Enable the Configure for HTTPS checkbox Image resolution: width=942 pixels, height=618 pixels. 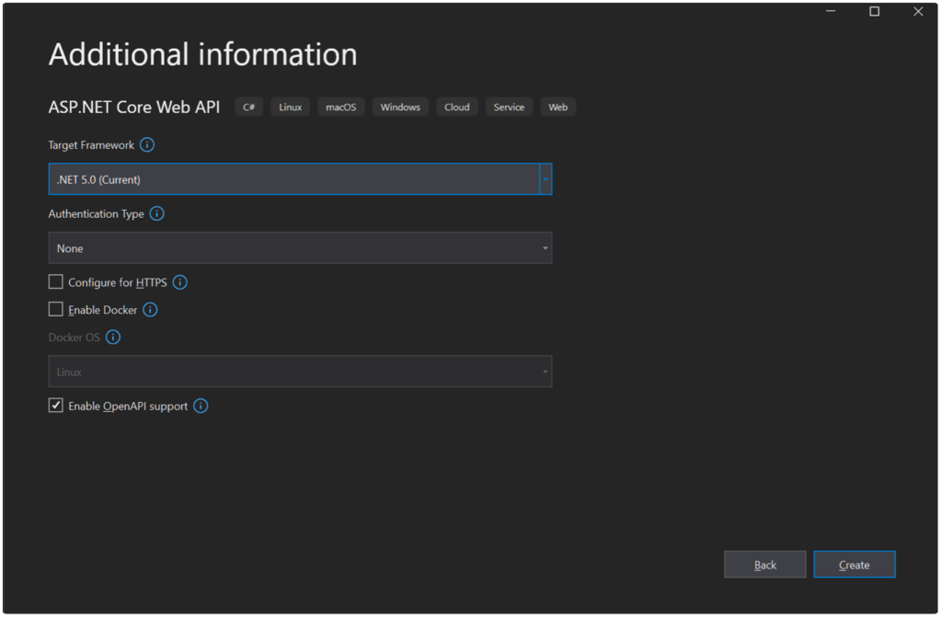click(x=56, y=282)
